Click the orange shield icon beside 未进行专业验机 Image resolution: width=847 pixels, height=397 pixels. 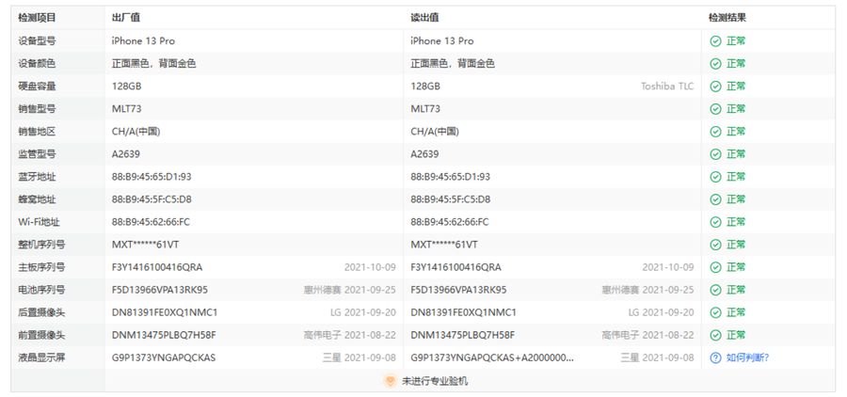[390, 381]
